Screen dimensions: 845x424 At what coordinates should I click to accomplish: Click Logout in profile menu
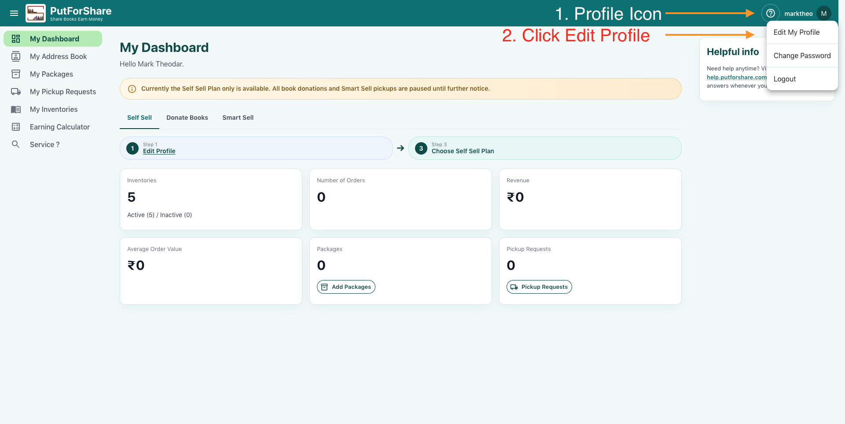pos(802,79)
